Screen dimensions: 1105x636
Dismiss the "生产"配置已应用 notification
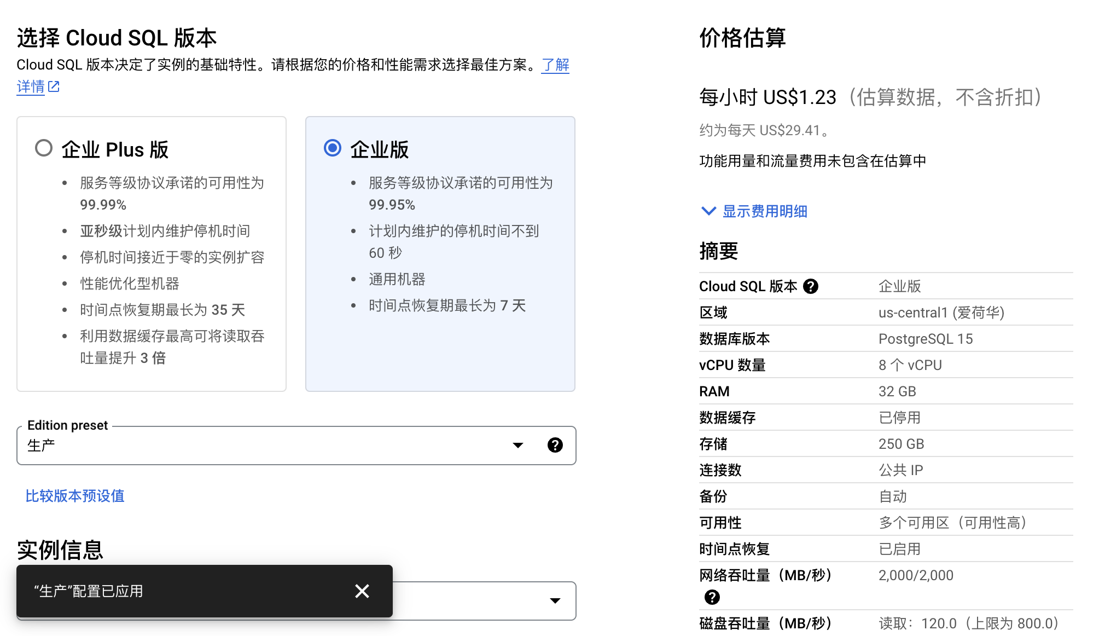click(362, 591)
